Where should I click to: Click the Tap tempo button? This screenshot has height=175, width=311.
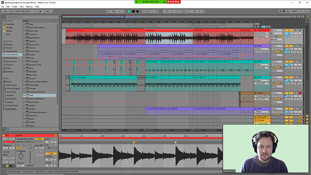point(12,11)
